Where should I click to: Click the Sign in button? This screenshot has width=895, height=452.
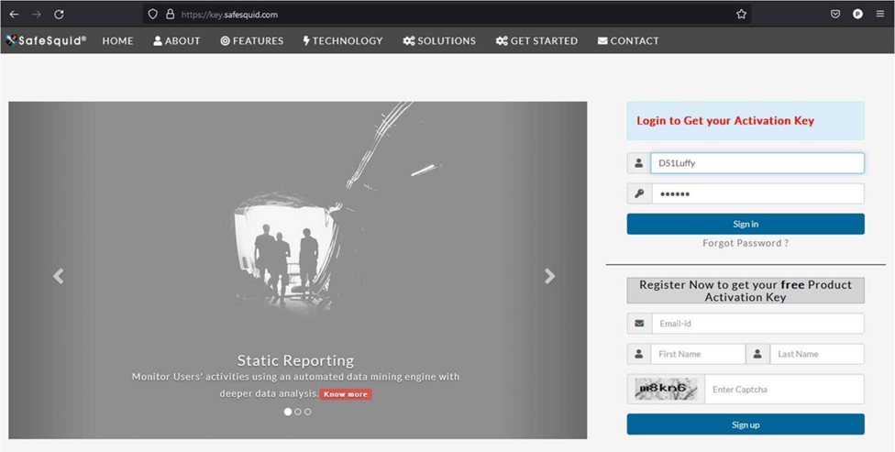[746, 225]
